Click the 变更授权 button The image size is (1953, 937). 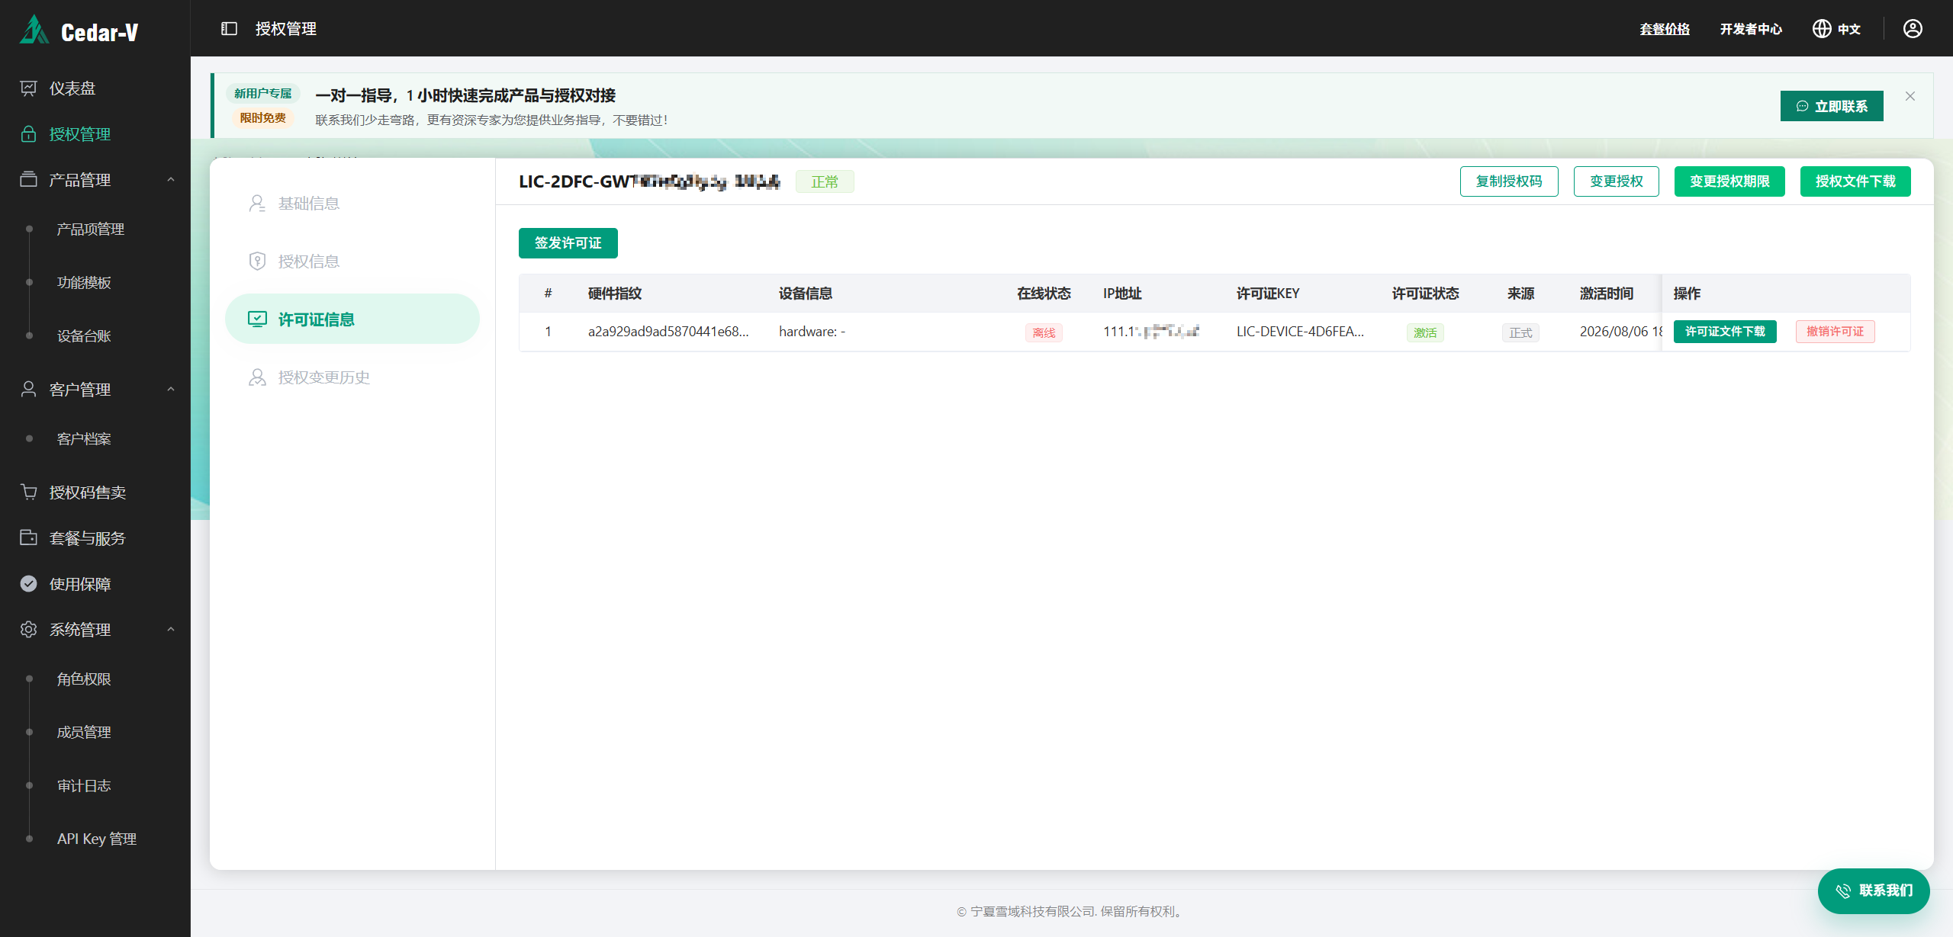click(x=1617, y=181)
